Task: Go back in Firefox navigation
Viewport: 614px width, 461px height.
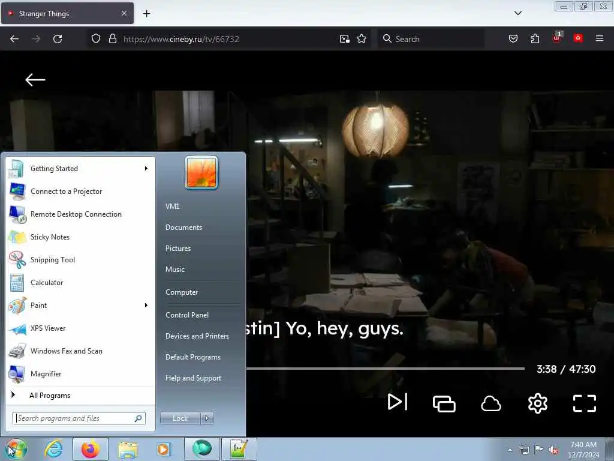Action: pos(14,39)
